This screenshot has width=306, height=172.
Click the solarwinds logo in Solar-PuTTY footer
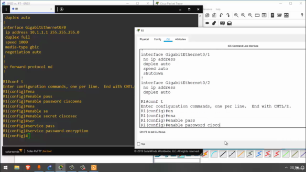tap(14, 151)
